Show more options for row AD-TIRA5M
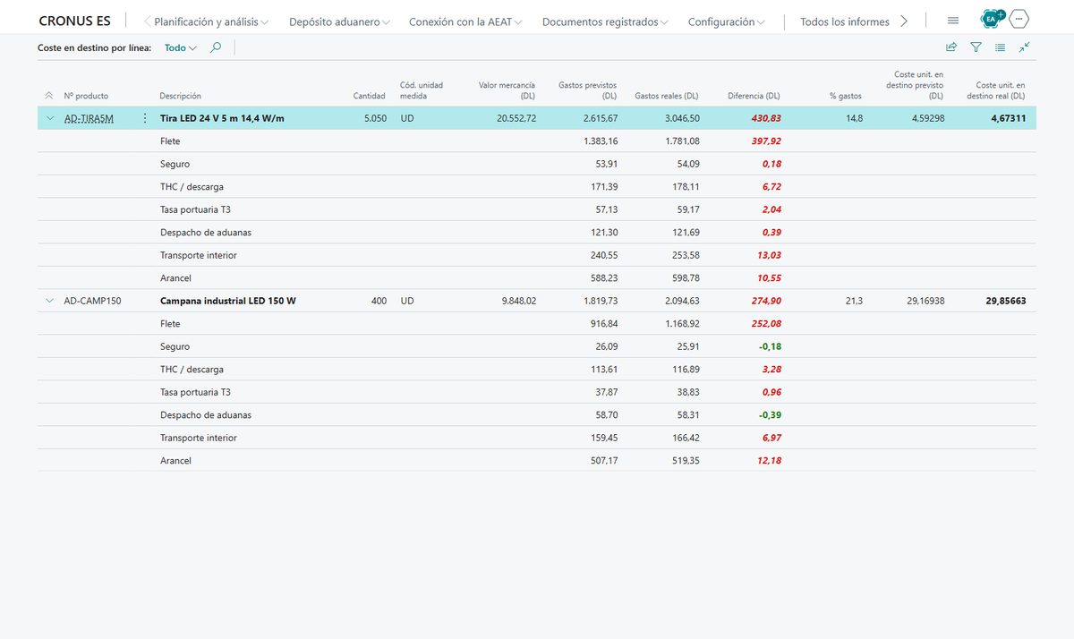Viewport: 1074px width, 639px height. [x=145, y=118]
